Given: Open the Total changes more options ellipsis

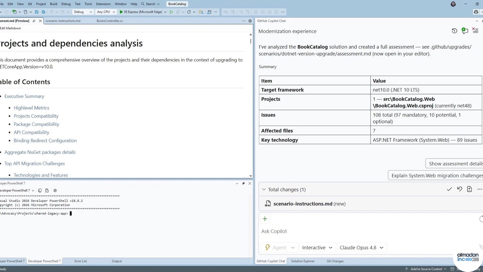Looking at the screenshot, I should (479, 189).
